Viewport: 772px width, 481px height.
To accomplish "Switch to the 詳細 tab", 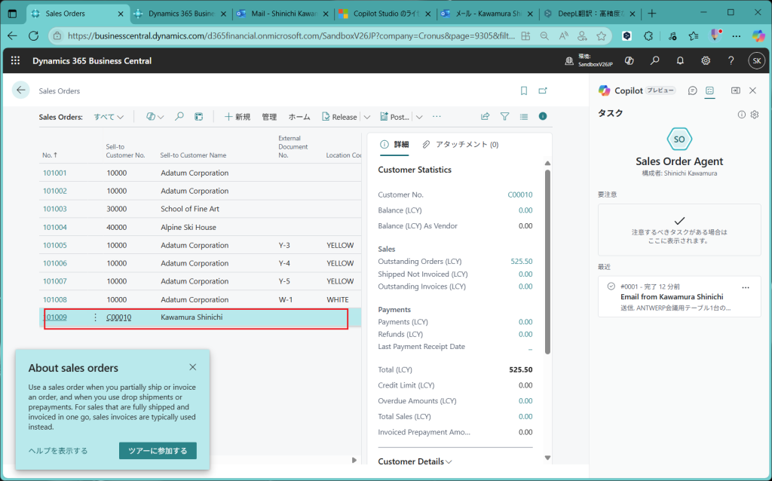I will tap(395, 144).
